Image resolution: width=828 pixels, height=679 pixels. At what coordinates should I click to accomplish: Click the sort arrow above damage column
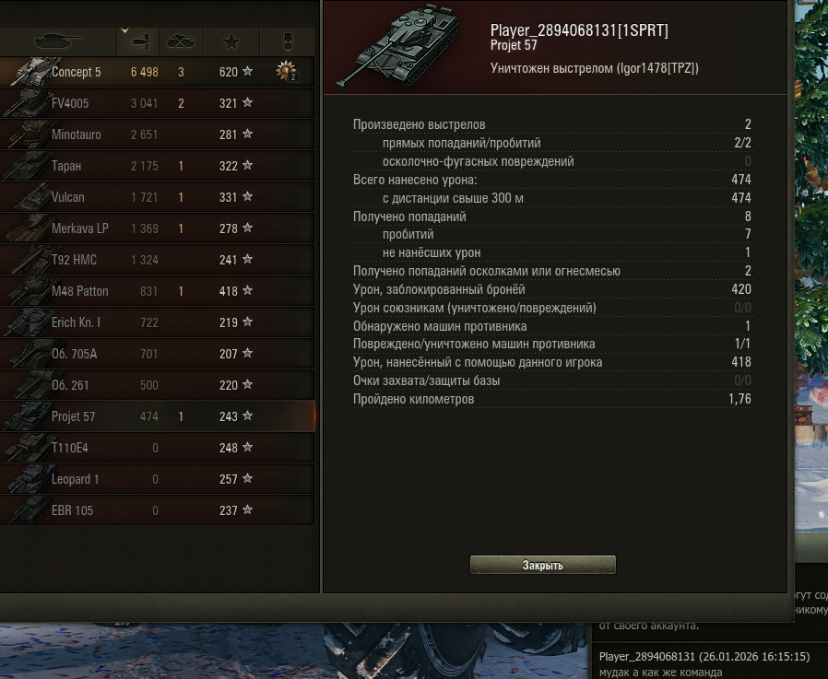124,30
